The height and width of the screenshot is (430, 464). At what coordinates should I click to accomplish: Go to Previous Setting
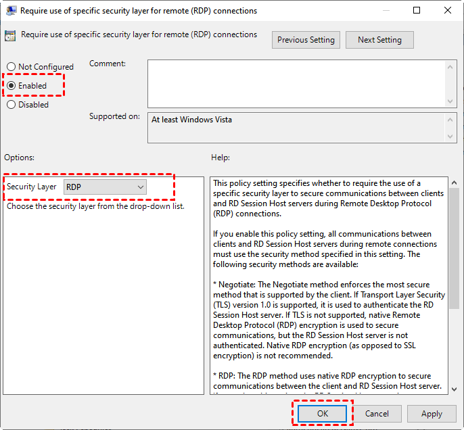(306, 40)
